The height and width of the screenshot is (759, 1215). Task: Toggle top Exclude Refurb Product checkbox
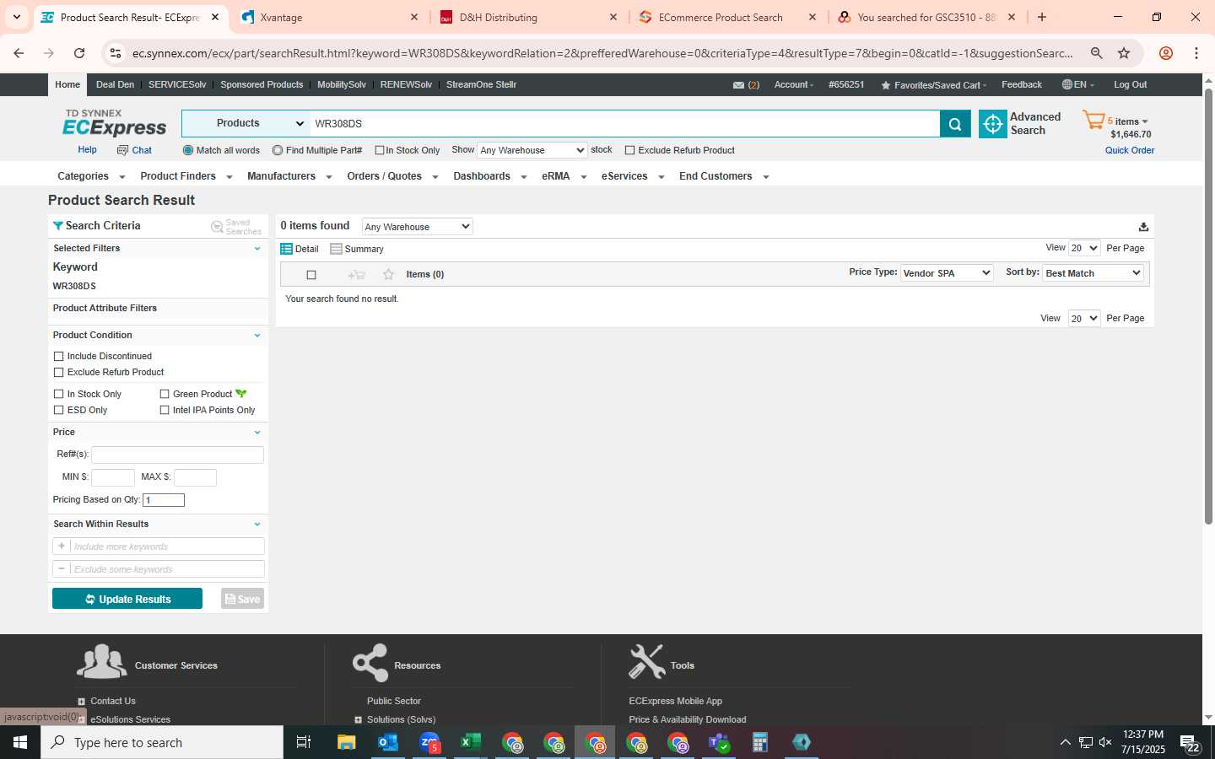629,150
